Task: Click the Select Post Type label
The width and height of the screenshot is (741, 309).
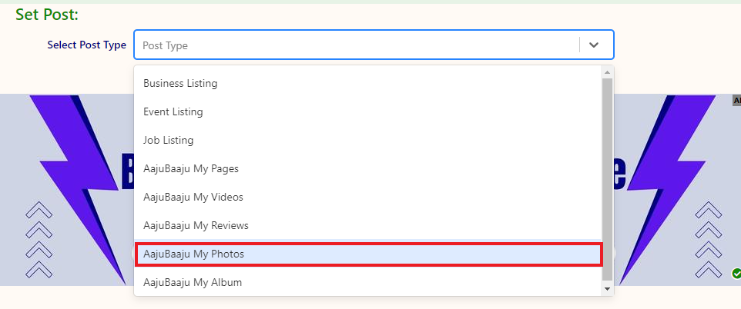Action: click(86, 45)
